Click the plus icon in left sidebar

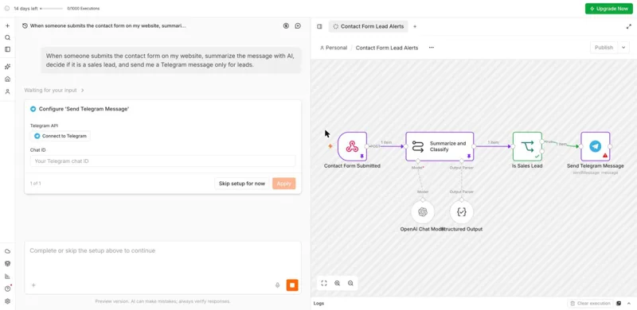click(7, 25)
